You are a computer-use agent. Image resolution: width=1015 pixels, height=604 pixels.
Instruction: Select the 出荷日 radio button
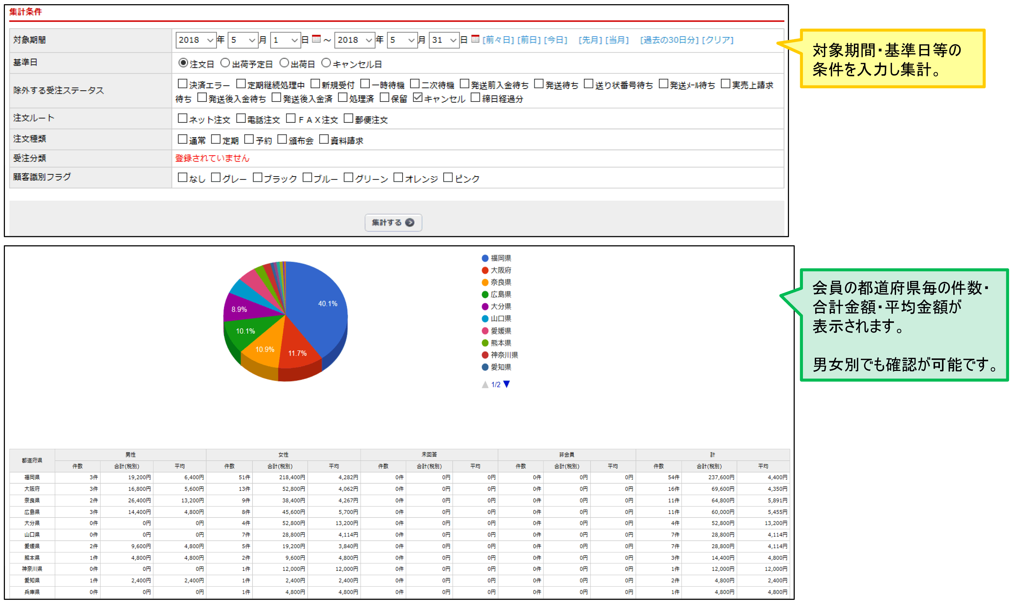pos(284,63)
